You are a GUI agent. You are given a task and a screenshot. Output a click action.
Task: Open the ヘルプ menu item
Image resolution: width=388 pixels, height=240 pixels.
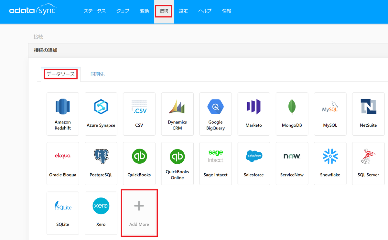point(205,11)
